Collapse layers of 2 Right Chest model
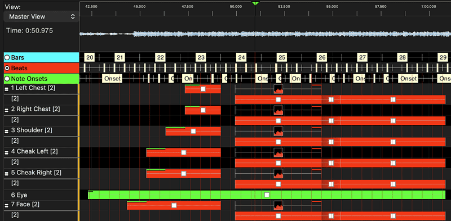 point(6,110)
